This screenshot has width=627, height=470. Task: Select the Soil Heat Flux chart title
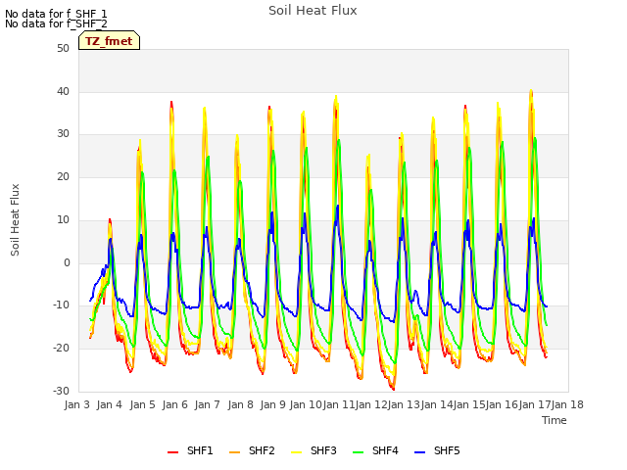click(x=313, y=11)
